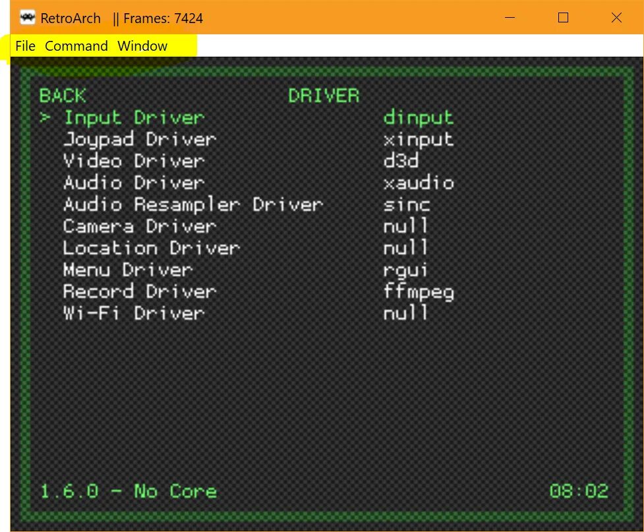Click the BACK label

tap(63, 96)
